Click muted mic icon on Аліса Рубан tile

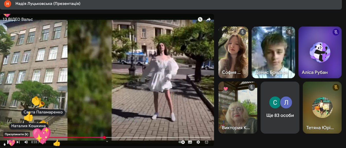[x=336, y=32]
